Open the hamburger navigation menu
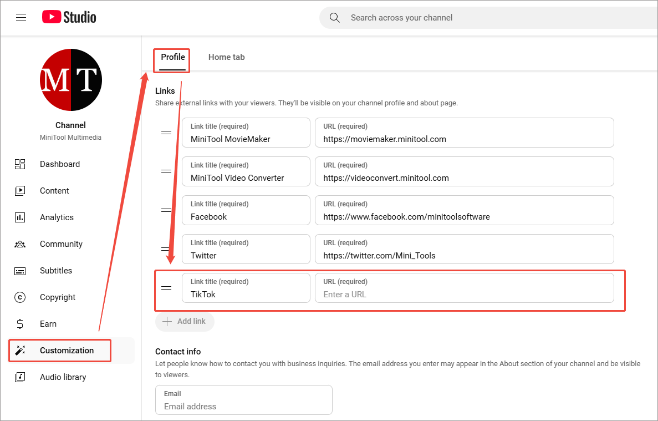The height and width of the screenshot is (421, 658). point(21,17)
